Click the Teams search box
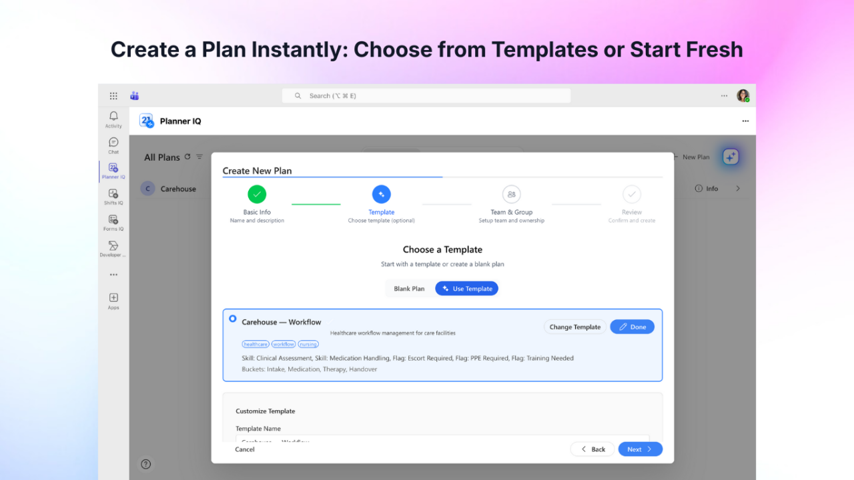The height and width of the screenshot is (480, 854). [x=426, y=96]
